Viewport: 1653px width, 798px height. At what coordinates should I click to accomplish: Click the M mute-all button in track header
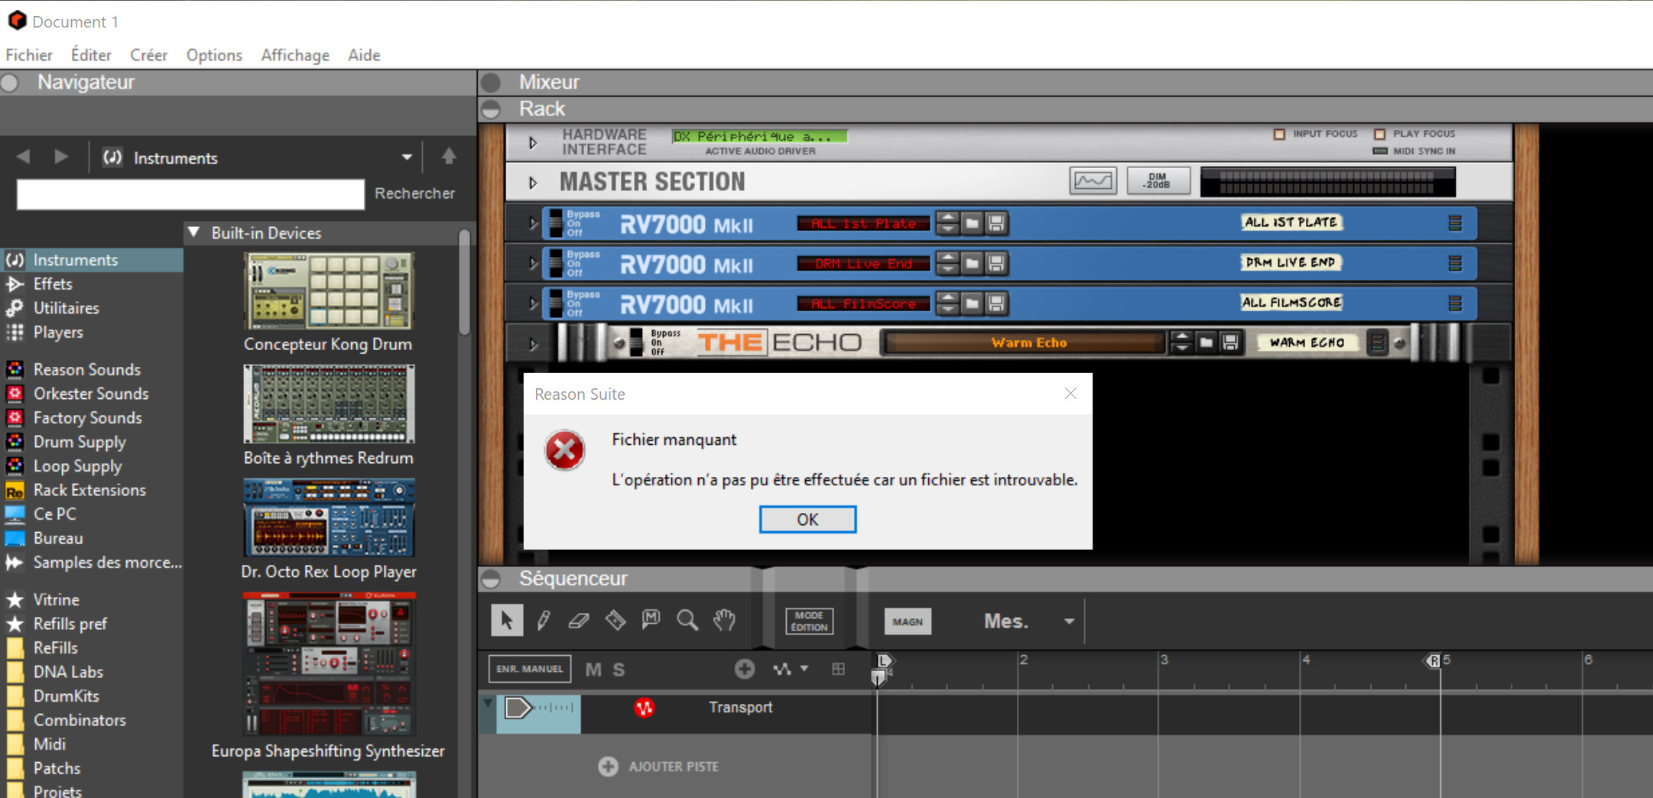click(593, 670)
